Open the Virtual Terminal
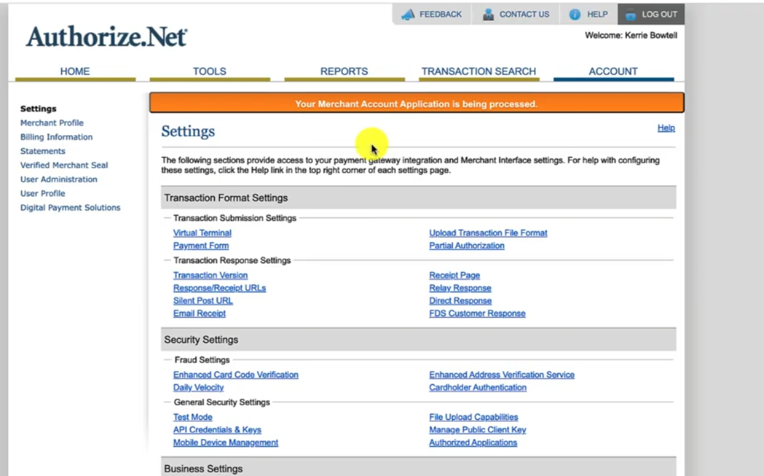Screen dimensions: 764x476 pyautogui.click(x=202, y=233)
